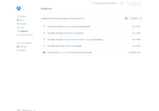Open Erste Schritte in sidebar
Image resolution: width=159 pixels, height=111 pixels.
pos(25,35)
